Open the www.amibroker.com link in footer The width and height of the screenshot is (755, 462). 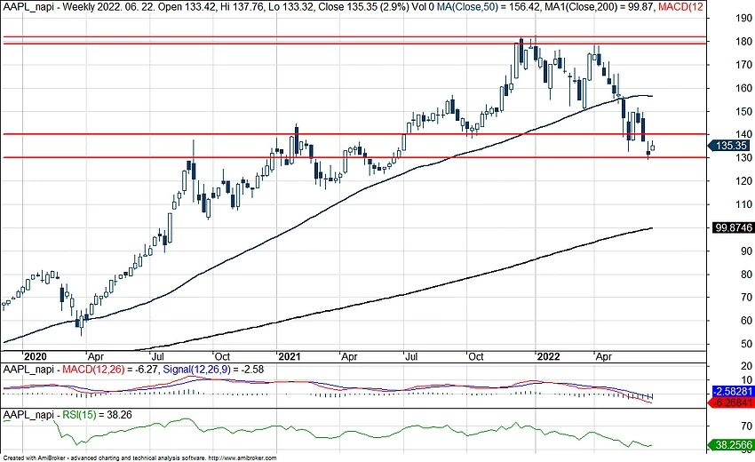pos(242,458)
